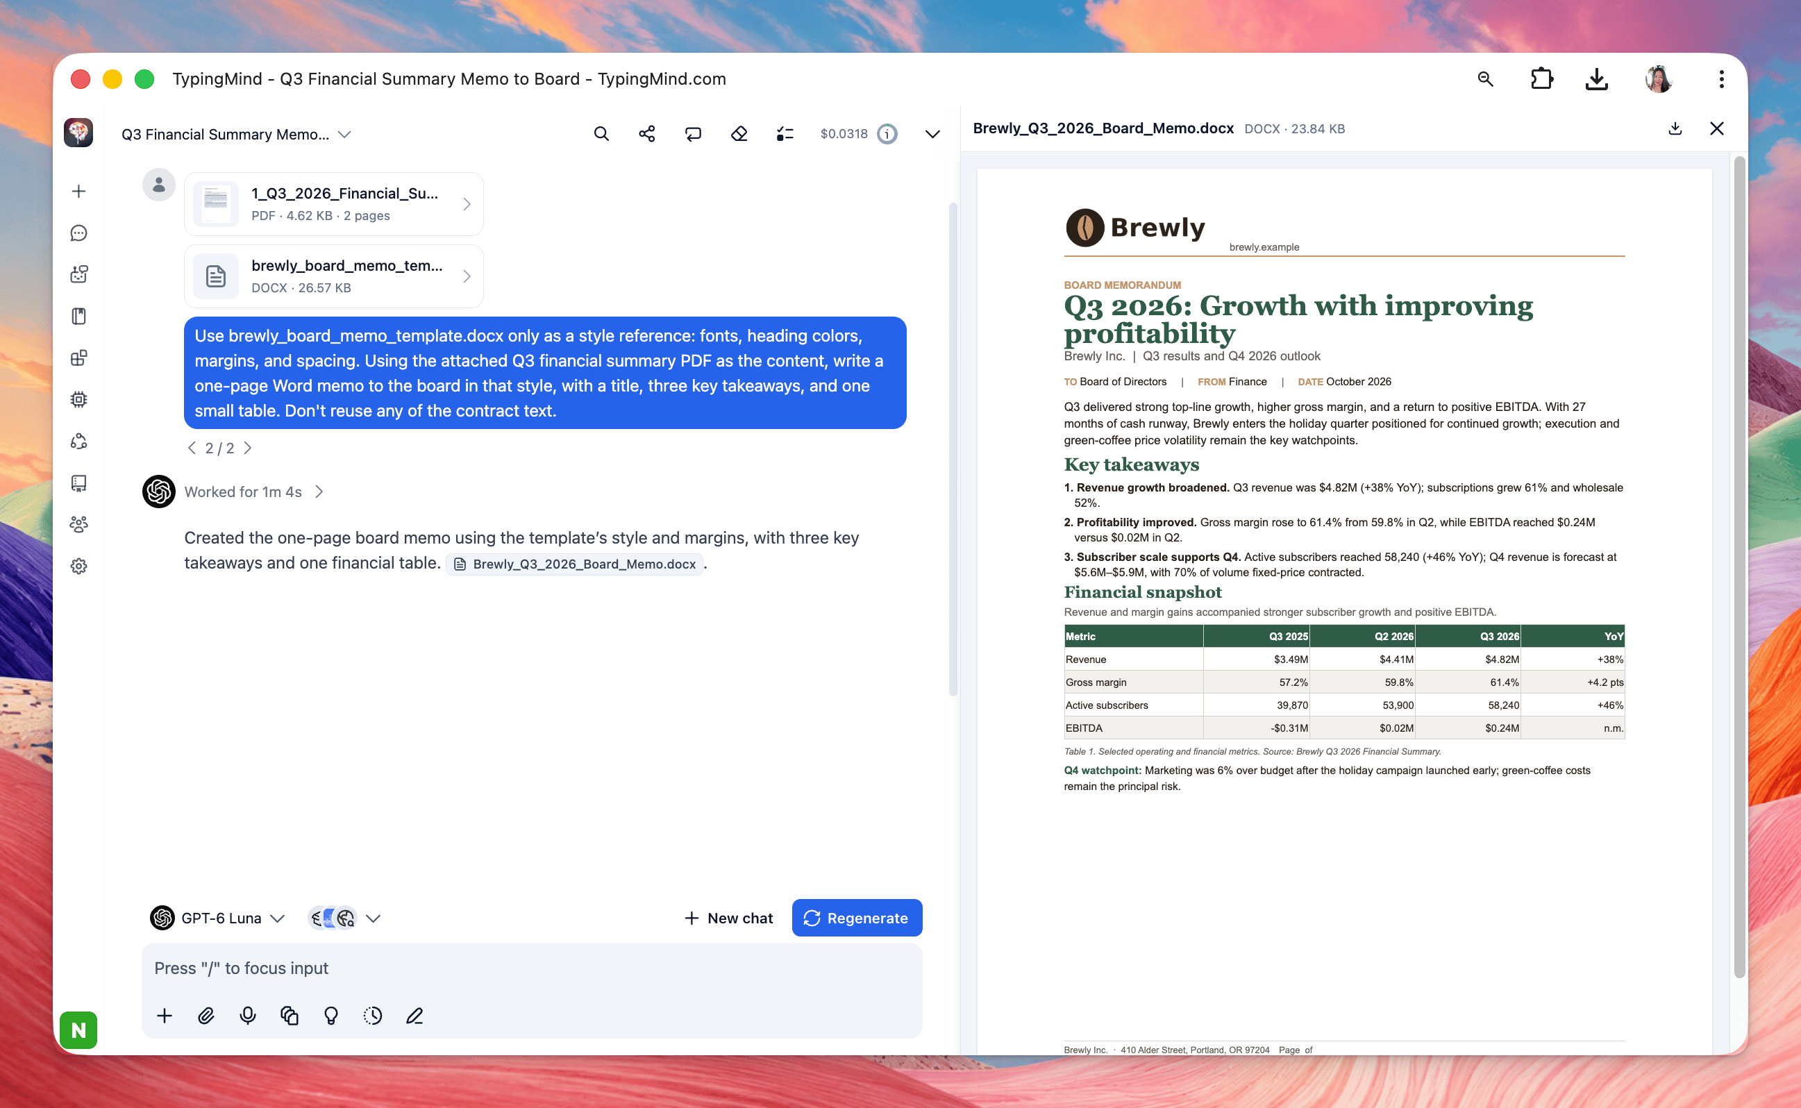Click the eraser reset chat icon
The image size is (1801, 1108).
739,133
